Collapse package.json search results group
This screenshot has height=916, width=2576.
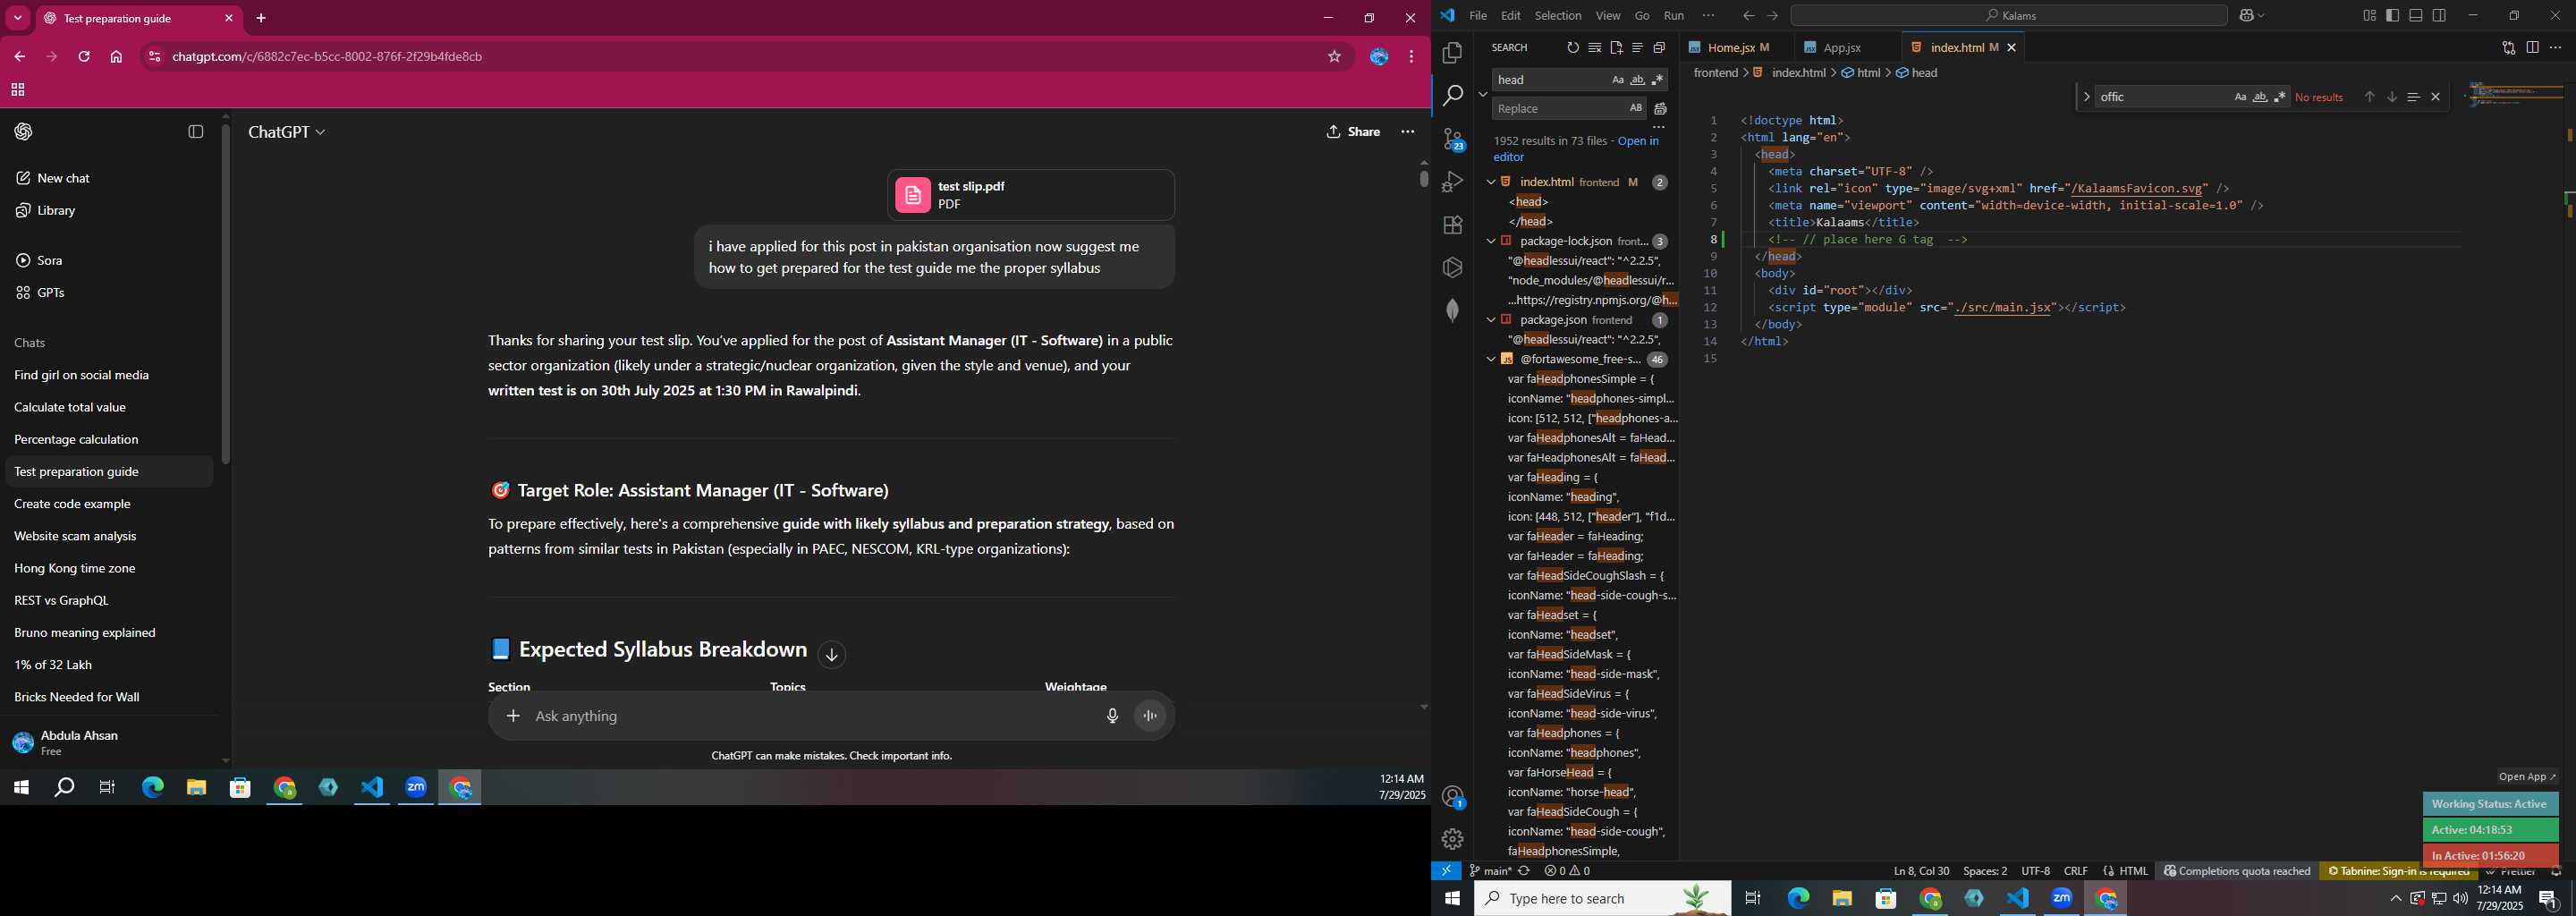(1490, 320)
